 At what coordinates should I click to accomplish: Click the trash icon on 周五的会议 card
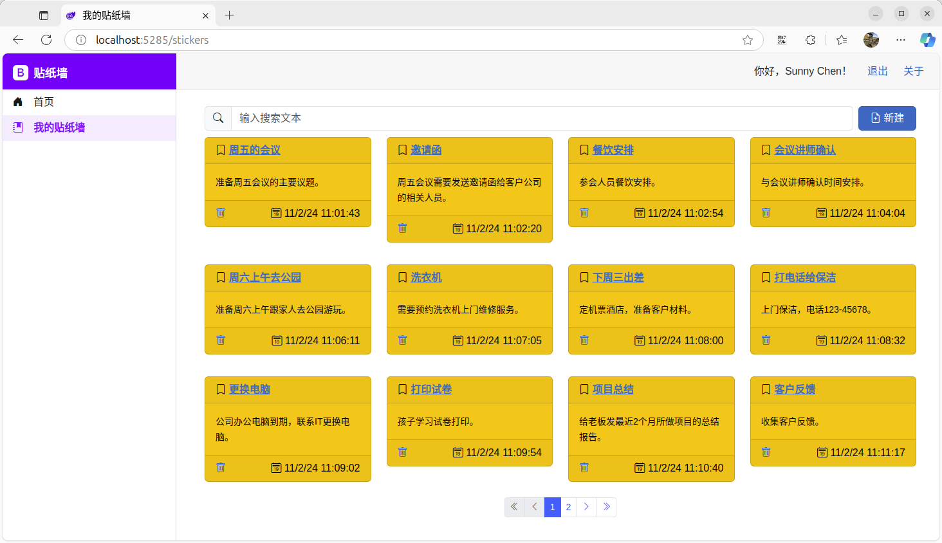(221, 212)
